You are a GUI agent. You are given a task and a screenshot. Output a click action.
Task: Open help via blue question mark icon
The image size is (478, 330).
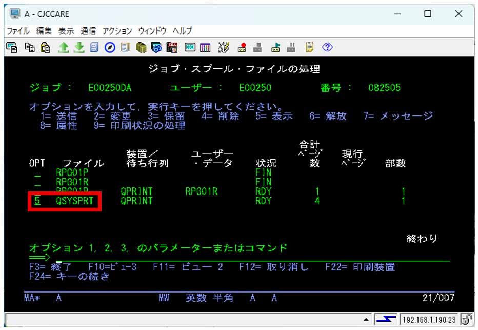[x=327, y=47]
